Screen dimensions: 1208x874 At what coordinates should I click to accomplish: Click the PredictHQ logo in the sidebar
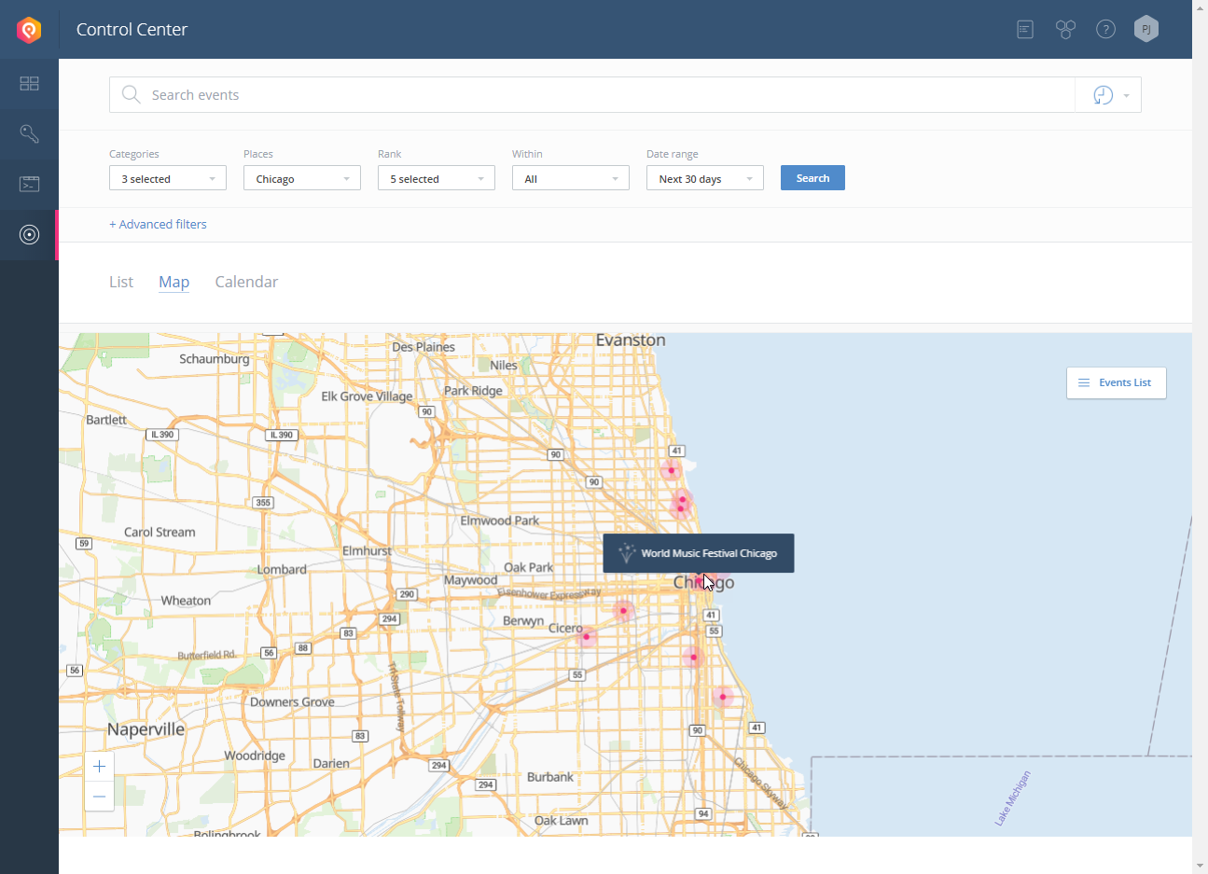29,30
